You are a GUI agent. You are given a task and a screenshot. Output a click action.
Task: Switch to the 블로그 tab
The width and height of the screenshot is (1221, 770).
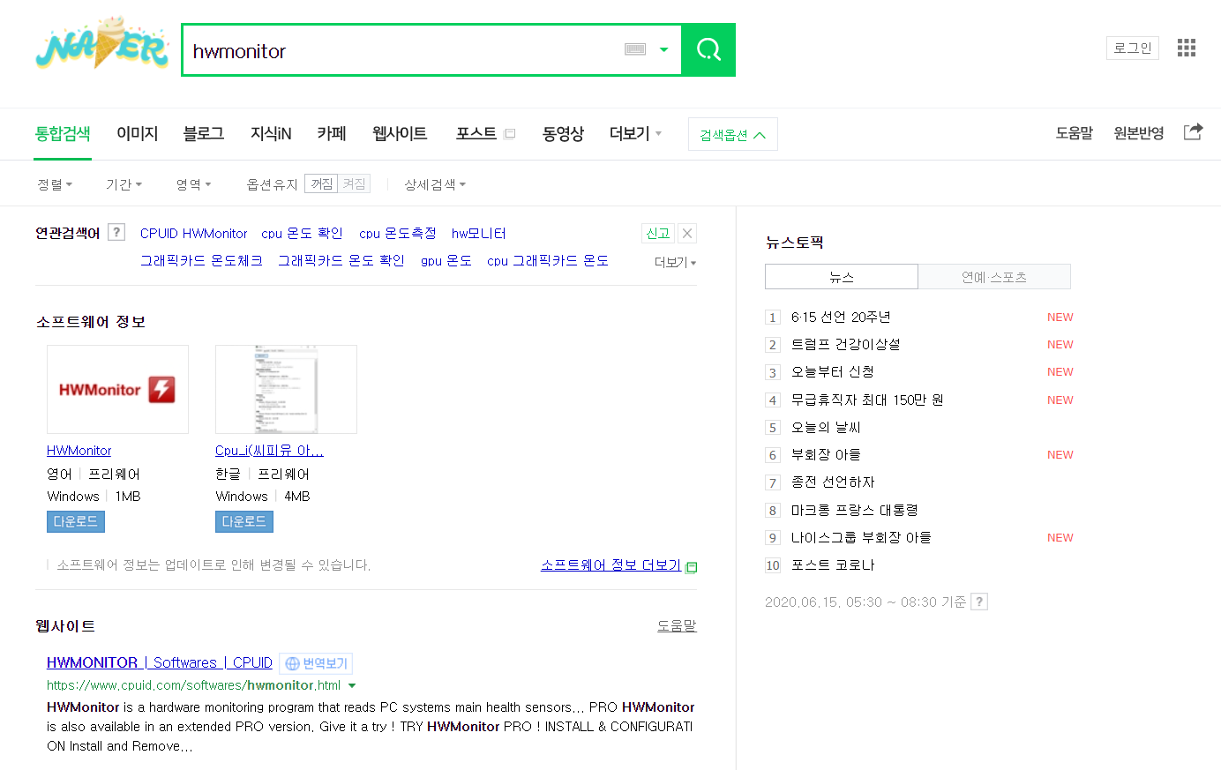click(203, 133)
